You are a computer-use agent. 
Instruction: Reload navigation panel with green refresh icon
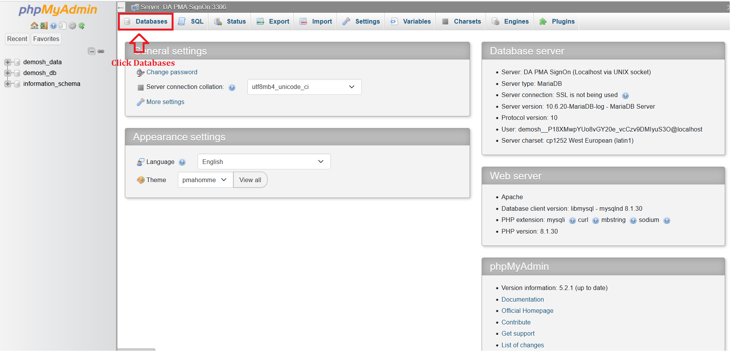(82, 26)
